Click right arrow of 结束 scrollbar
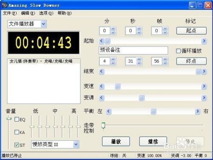Screen dimensions: 213x160 (204, 71)
